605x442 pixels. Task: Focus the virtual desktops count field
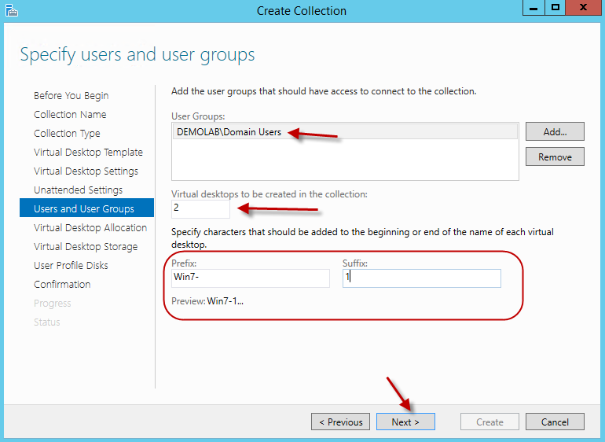(x=200, y=209)
